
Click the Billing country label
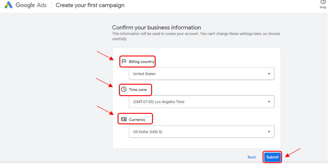click(x=141, y=62)
